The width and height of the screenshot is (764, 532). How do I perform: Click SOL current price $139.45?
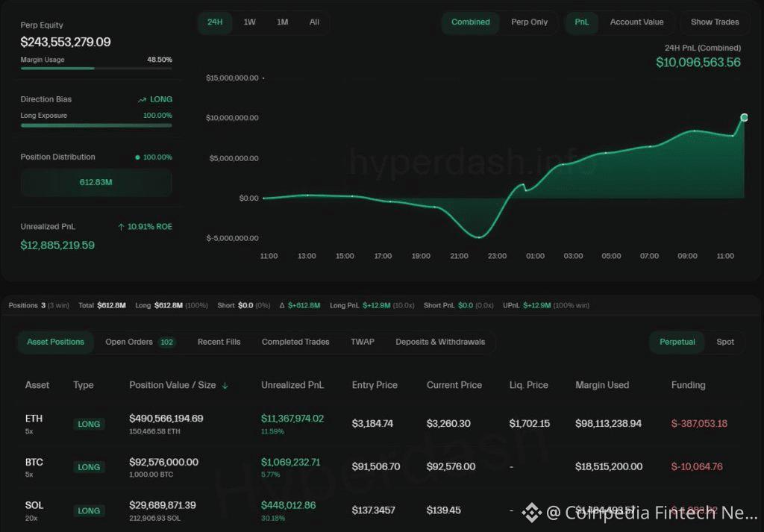[x=443, y=510]
